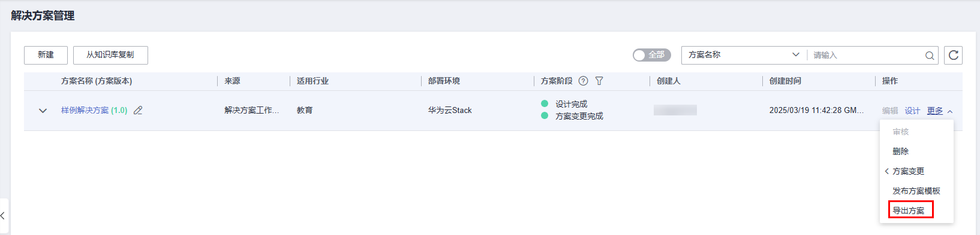Screen dimensions: 980x235
Task: Click the pencil edit icon beside 样例解决方案
Action: pos(138,110)
